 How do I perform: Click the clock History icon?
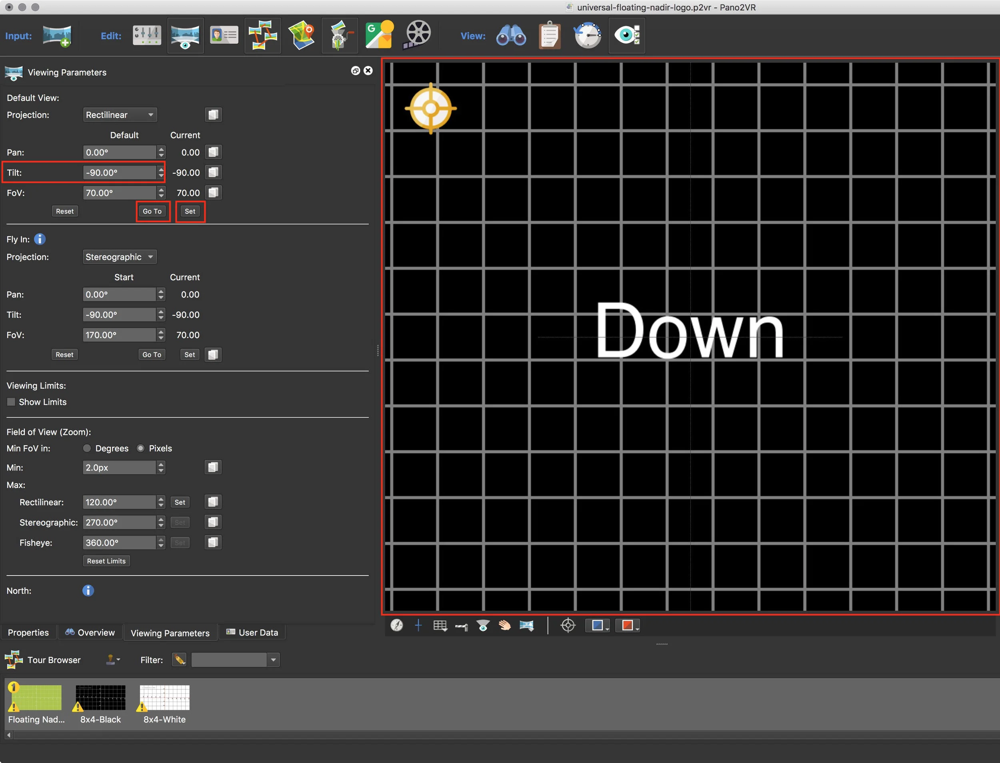(587, 35)
